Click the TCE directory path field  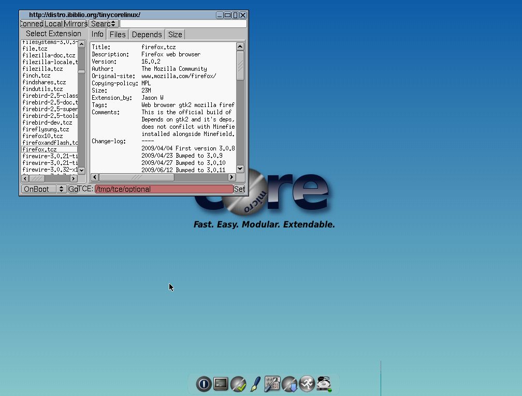click(x=164, y=189)
